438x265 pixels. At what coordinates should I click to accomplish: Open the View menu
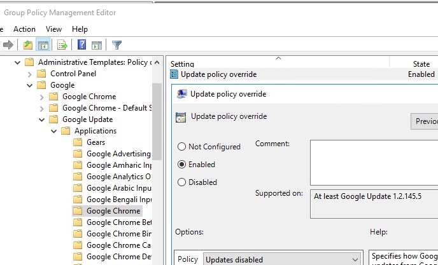tap(53, 29)
